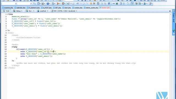The width and height of the screenshot is (176, 99).
Task: Click the folder icon in the second toolbar
Action: (128, 4)
